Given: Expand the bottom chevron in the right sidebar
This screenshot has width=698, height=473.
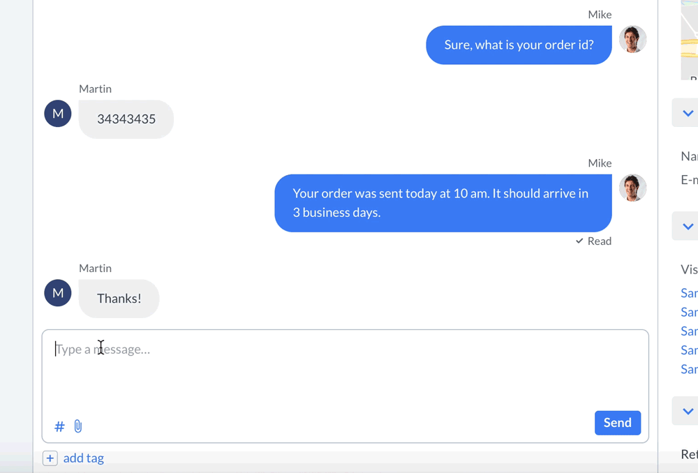Looking at the screenshot, I should [x=687, y=411].
